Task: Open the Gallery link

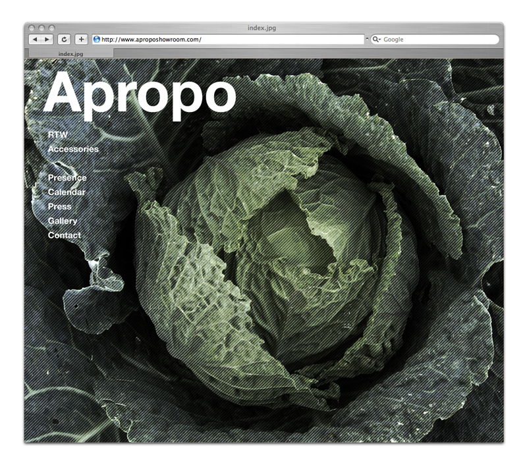Action: pyautogui.click(x=63, y=221)
